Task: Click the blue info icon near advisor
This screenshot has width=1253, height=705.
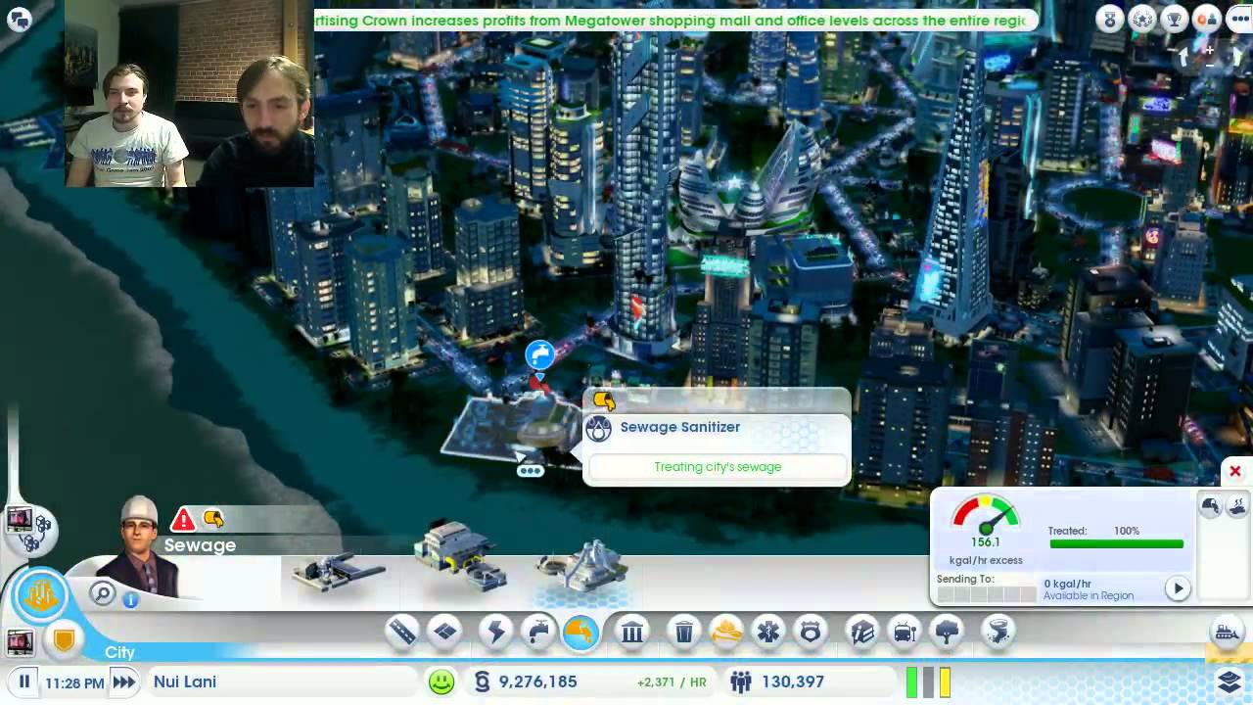Action: tap(130, 600)
